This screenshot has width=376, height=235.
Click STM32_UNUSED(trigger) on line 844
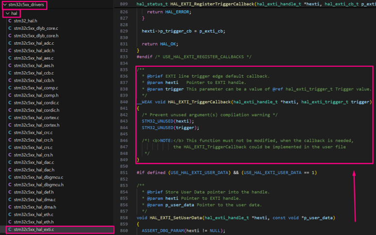coord(171,128)
